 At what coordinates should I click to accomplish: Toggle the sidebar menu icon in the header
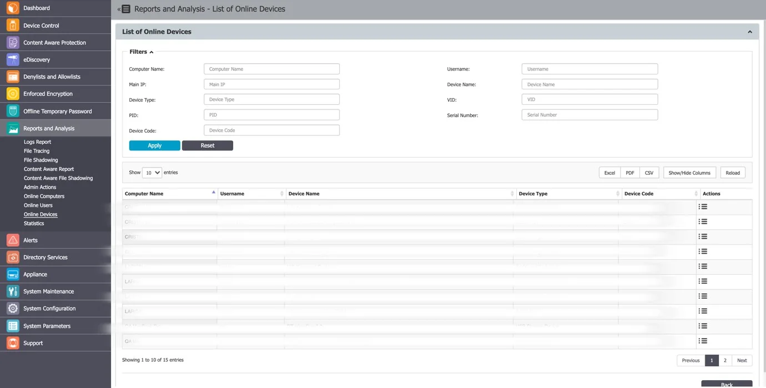coord(125,9)
